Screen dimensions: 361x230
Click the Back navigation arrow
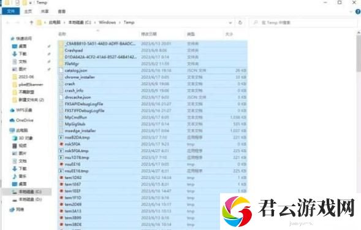pos(7,23)
